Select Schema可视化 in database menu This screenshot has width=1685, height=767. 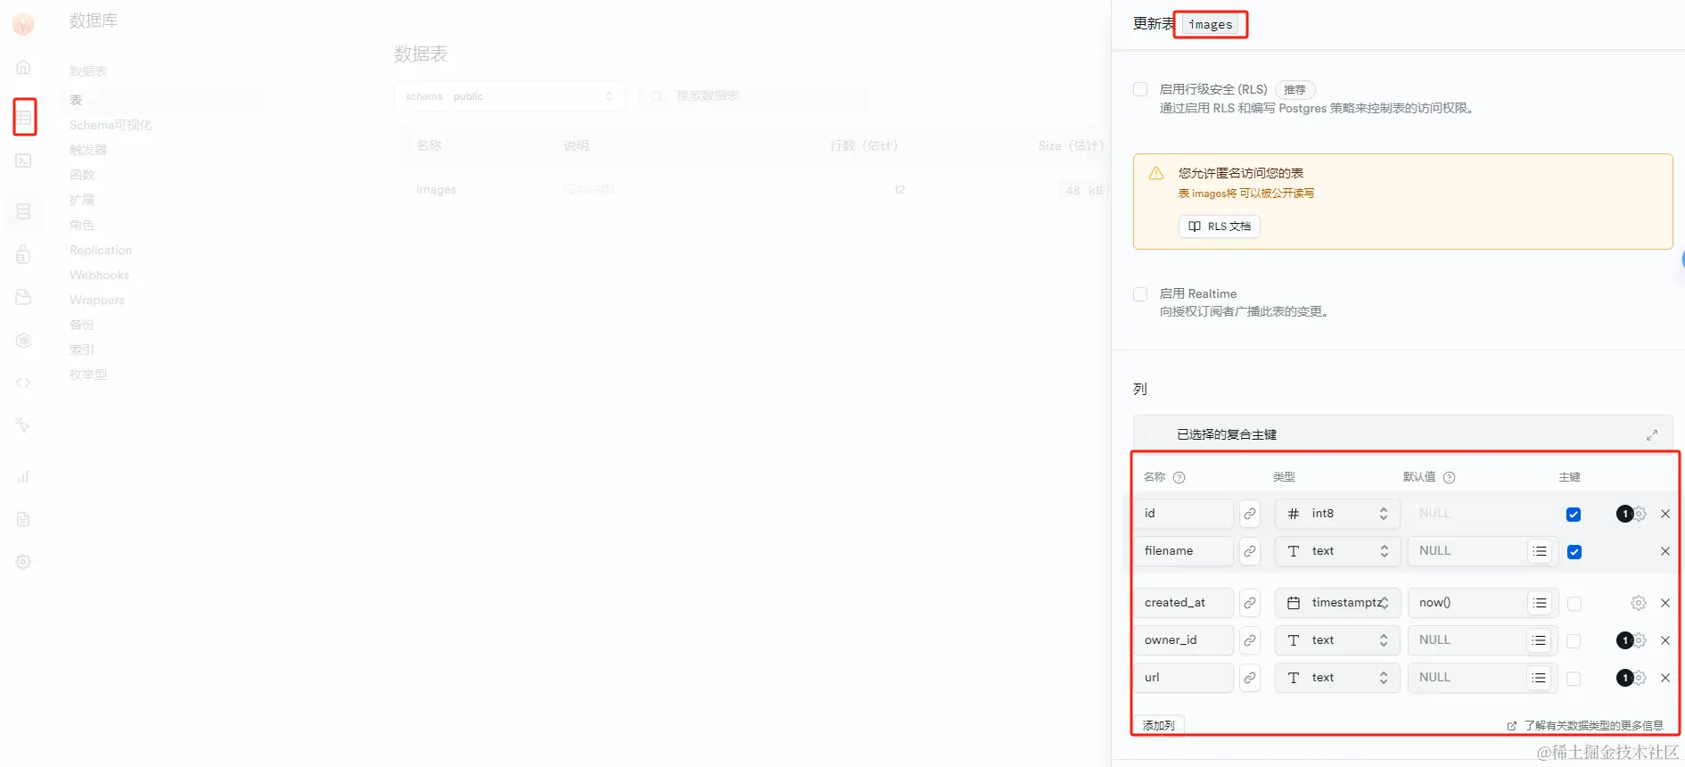point(111,125)
